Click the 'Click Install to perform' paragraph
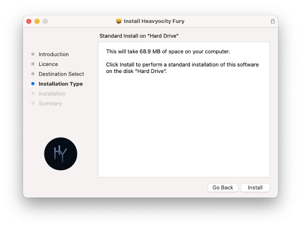Viewport: 301px width, 228px height. (x=183, y=68)
